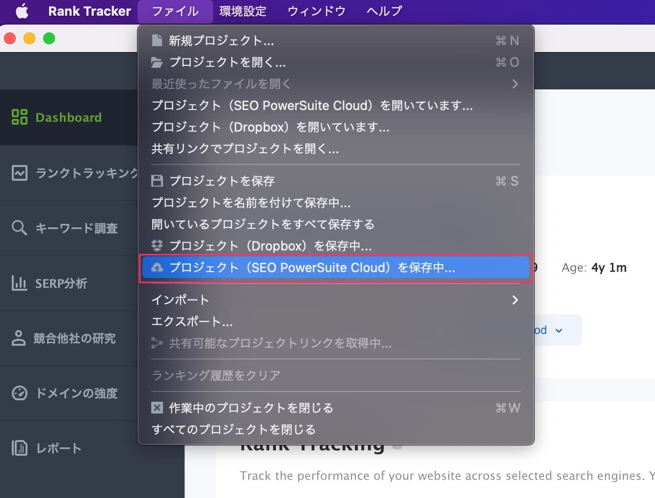Click the reports document icon
This screenshot has width=655, height=498.
[x=19, y=448]
